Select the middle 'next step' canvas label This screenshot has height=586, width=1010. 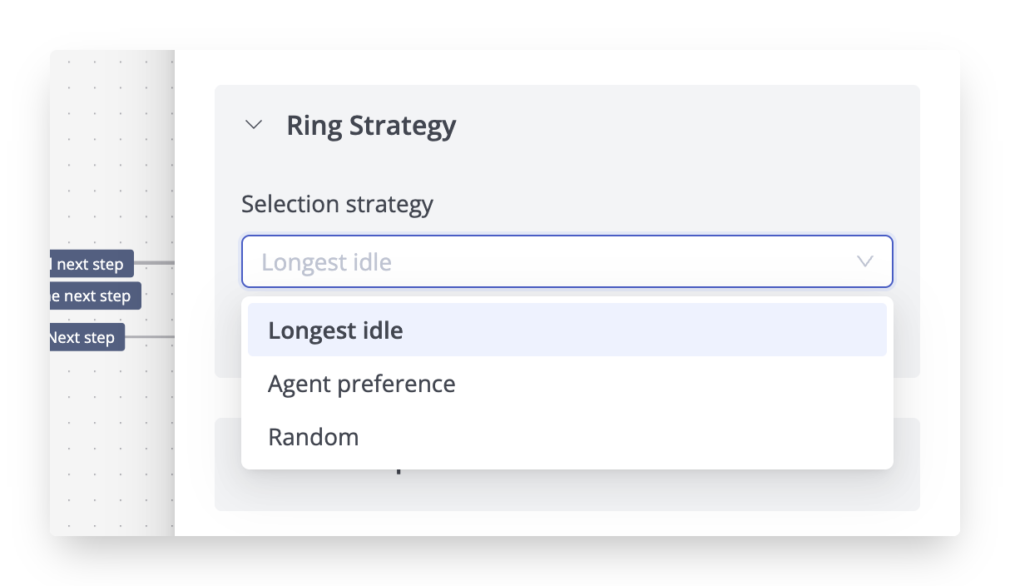pos(94,295)
